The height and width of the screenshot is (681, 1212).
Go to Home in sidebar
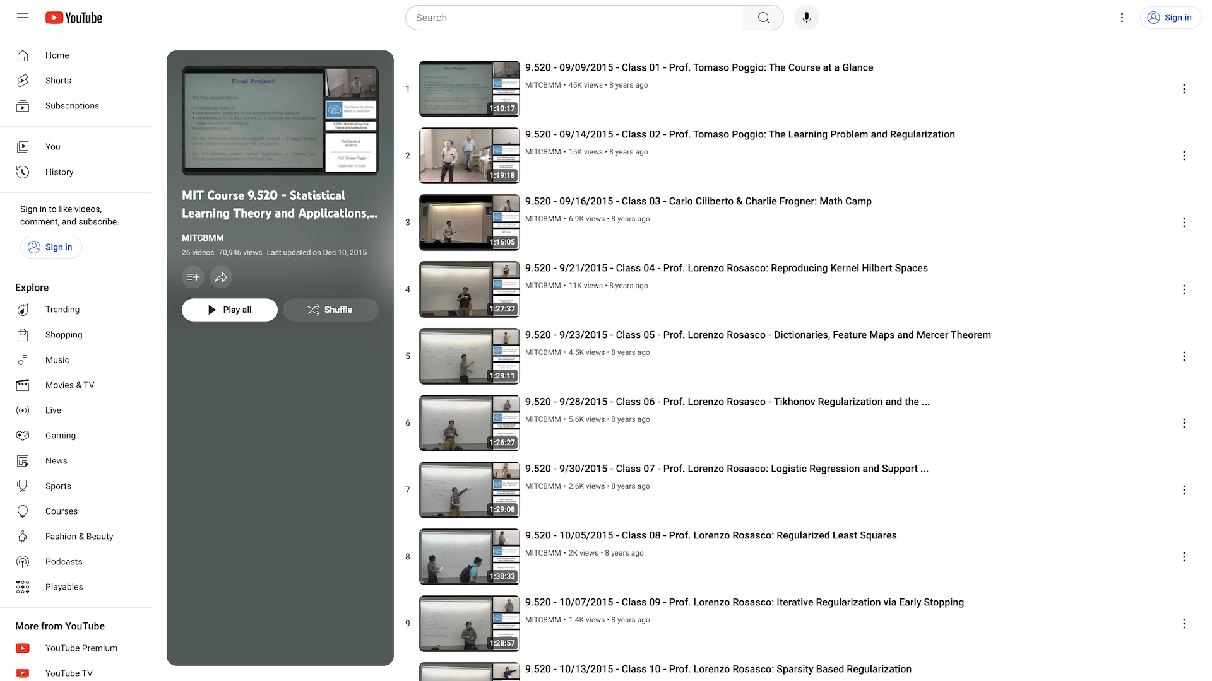[x=76, y=55]
